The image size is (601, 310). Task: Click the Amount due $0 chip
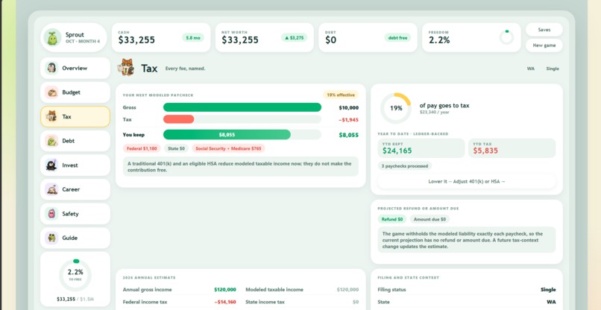click(429, 219)
